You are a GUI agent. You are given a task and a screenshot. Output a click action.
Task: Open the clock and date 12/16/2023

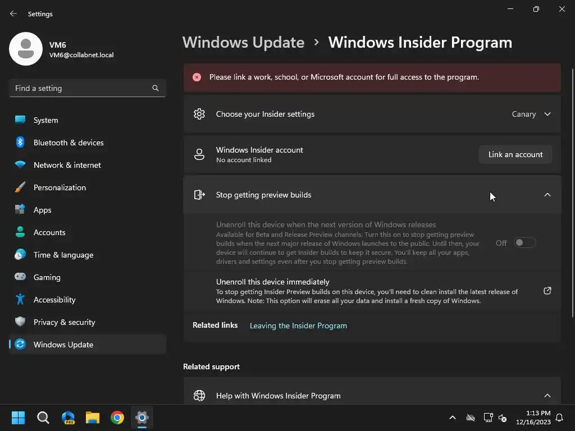pos(533,418)
